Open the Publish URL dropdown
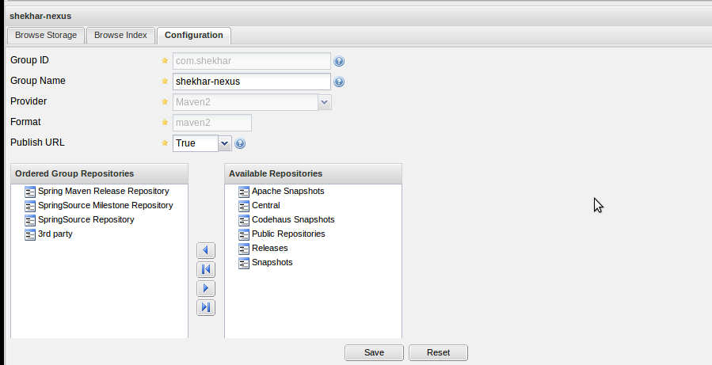 pos(224,143)
